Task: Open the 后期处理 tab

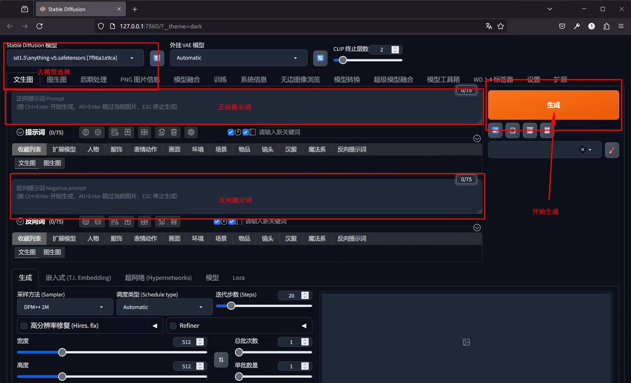Action: (94, 80)
